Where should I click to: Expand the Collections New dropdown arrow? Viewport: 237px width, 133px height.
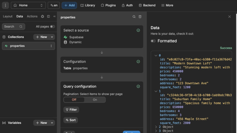click(x=52, y=37)
